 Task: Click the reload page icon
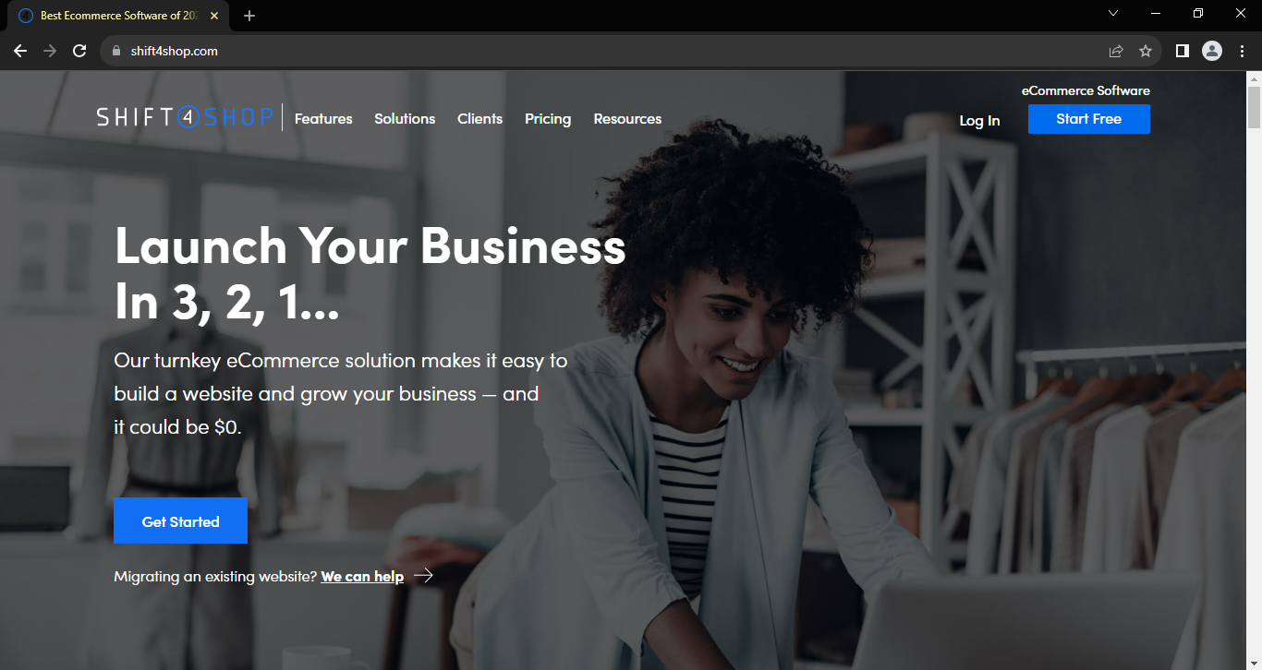[79, 51]
